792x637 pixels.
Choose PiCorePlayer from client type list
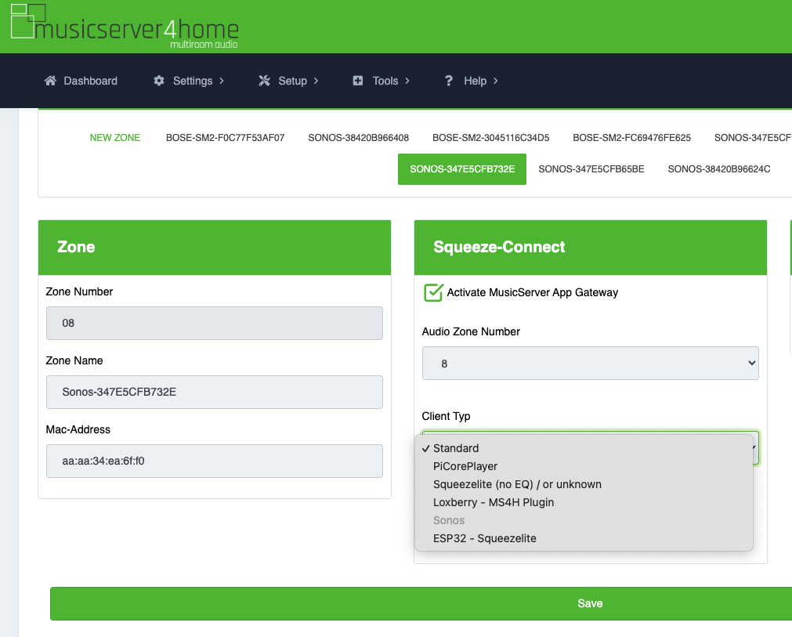[x=465, y=466]
